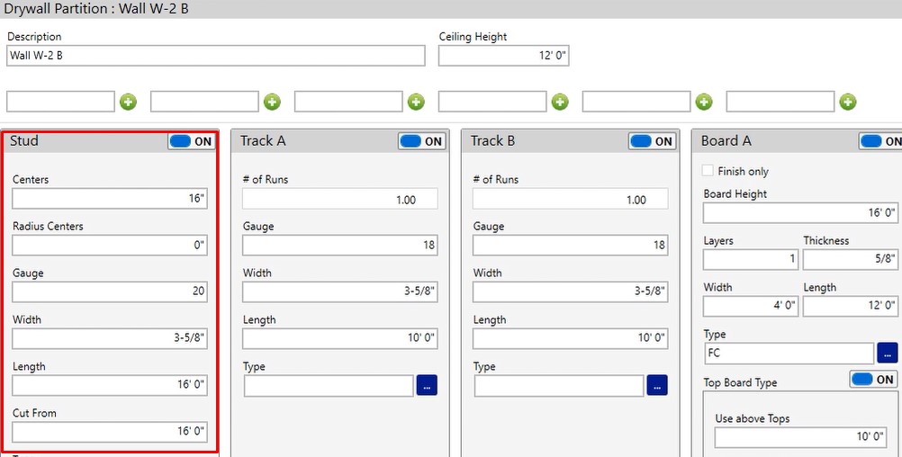Check the Finish only checkbox
This screenshot has height=457, width=902.
[708, 171]
